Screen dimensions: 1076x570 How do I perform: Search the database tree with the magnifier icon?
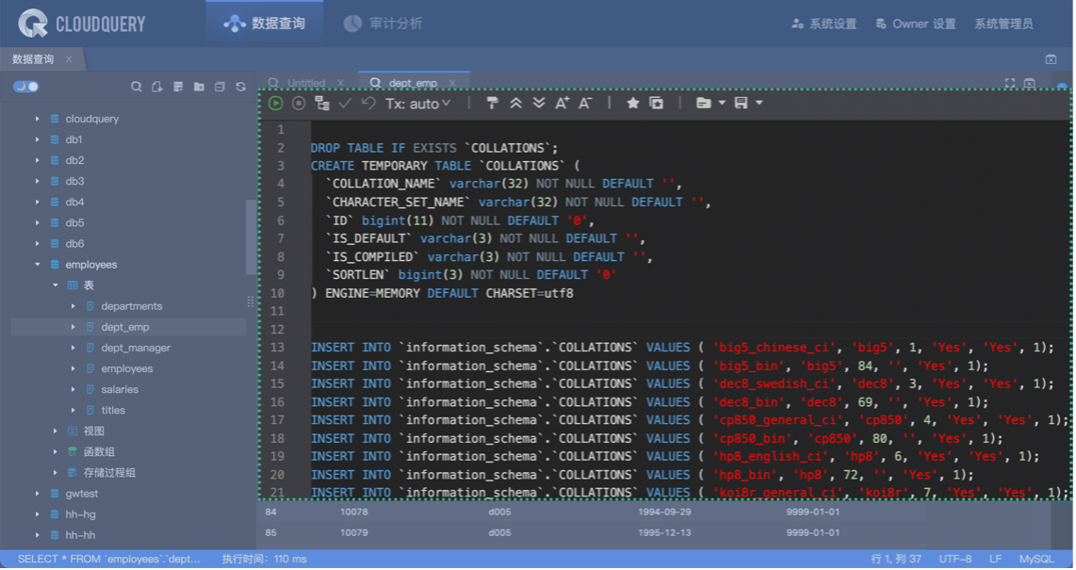[136, 87]
